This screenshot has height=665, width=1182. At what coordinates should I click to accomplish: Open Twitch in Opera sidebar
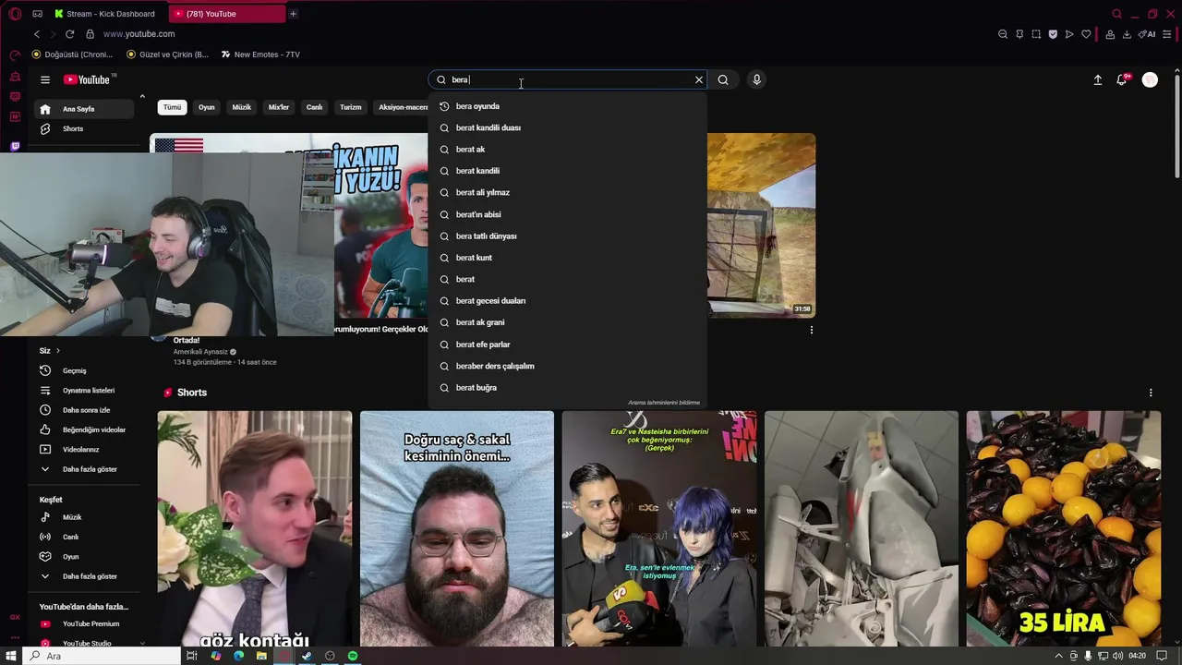15,147
